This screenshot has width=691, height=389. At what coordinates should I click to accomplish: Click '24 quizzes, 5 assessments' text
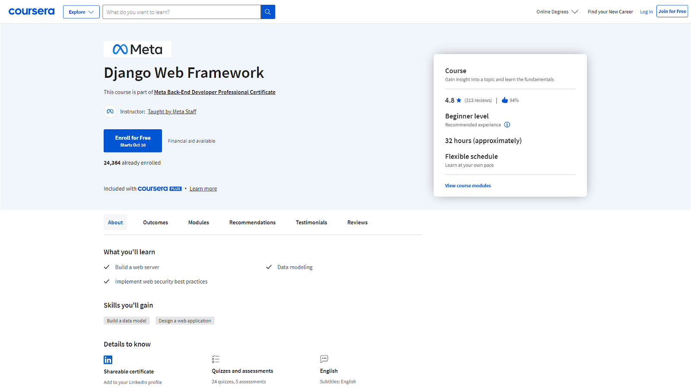coord(239,382)
